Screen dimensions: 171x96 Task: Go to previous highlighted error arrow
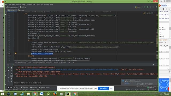click(x=154, y=13)
